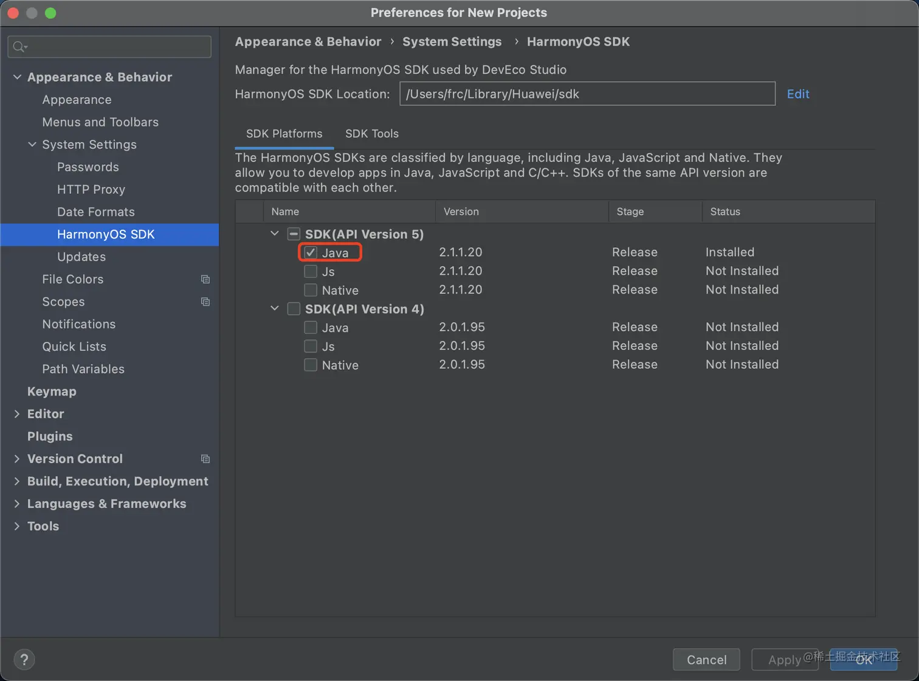The width and height of the screenshot is (919, 681).
Task: Open Menus and Toolbars settings
Action: 100,122
